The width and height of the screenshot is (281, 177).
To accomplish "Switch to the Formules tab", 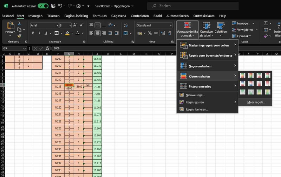I will [100, 16].
